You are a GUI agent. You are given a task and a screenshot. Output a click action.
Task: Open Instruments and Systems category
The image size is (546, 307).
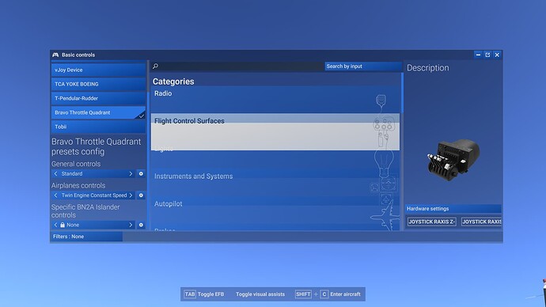[x=275, y=183]
